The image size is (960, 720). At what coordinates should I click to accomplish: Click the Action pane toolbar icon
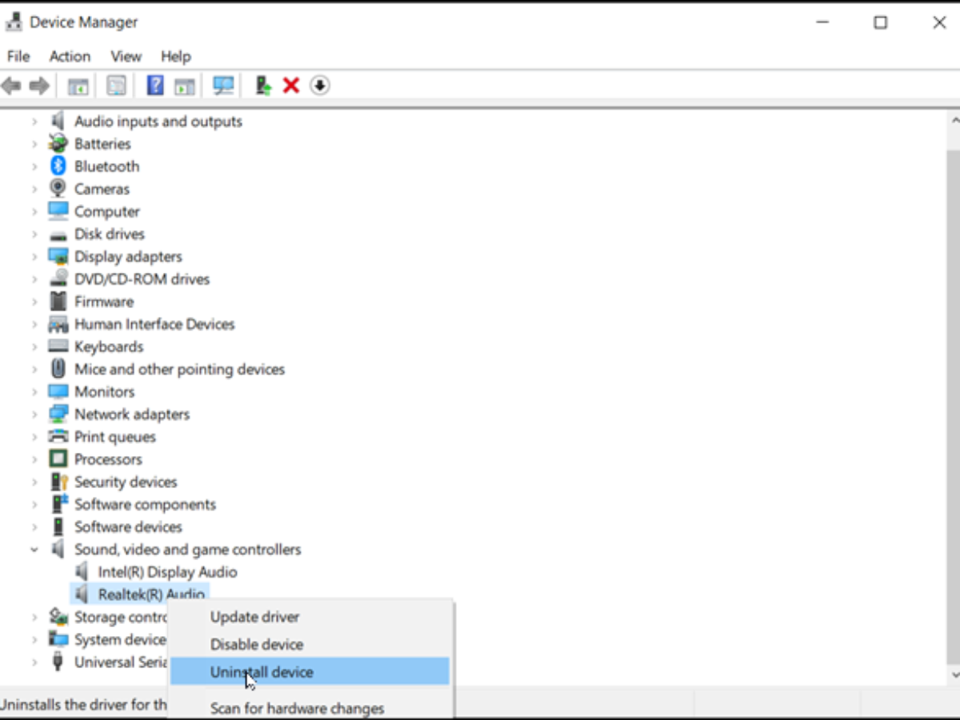(185, 86)
